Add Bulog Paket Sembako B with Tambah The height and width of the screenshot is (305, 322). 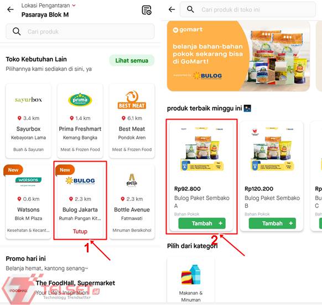272,223
